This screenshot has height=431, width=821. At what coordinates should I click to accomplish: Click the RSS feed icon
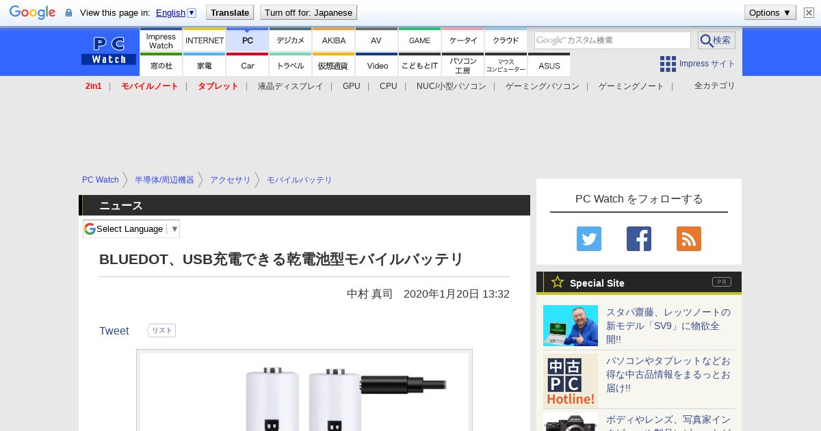click(x=689, y=239)
